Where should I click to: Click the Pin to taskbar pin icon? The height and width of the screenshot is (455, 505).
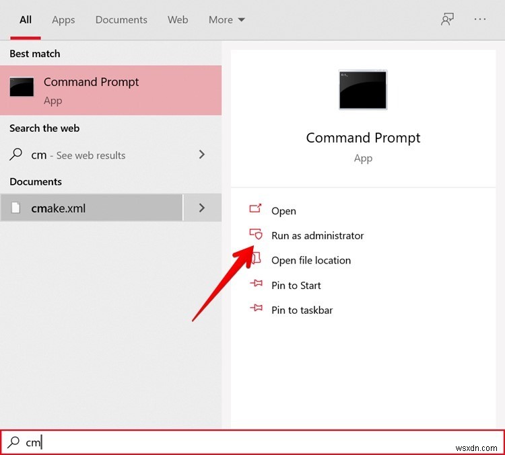(x=257, y=308)
